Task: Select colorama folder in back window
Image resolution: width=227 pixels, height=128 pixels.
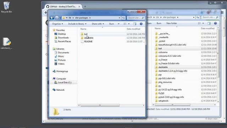Action: 163,52
